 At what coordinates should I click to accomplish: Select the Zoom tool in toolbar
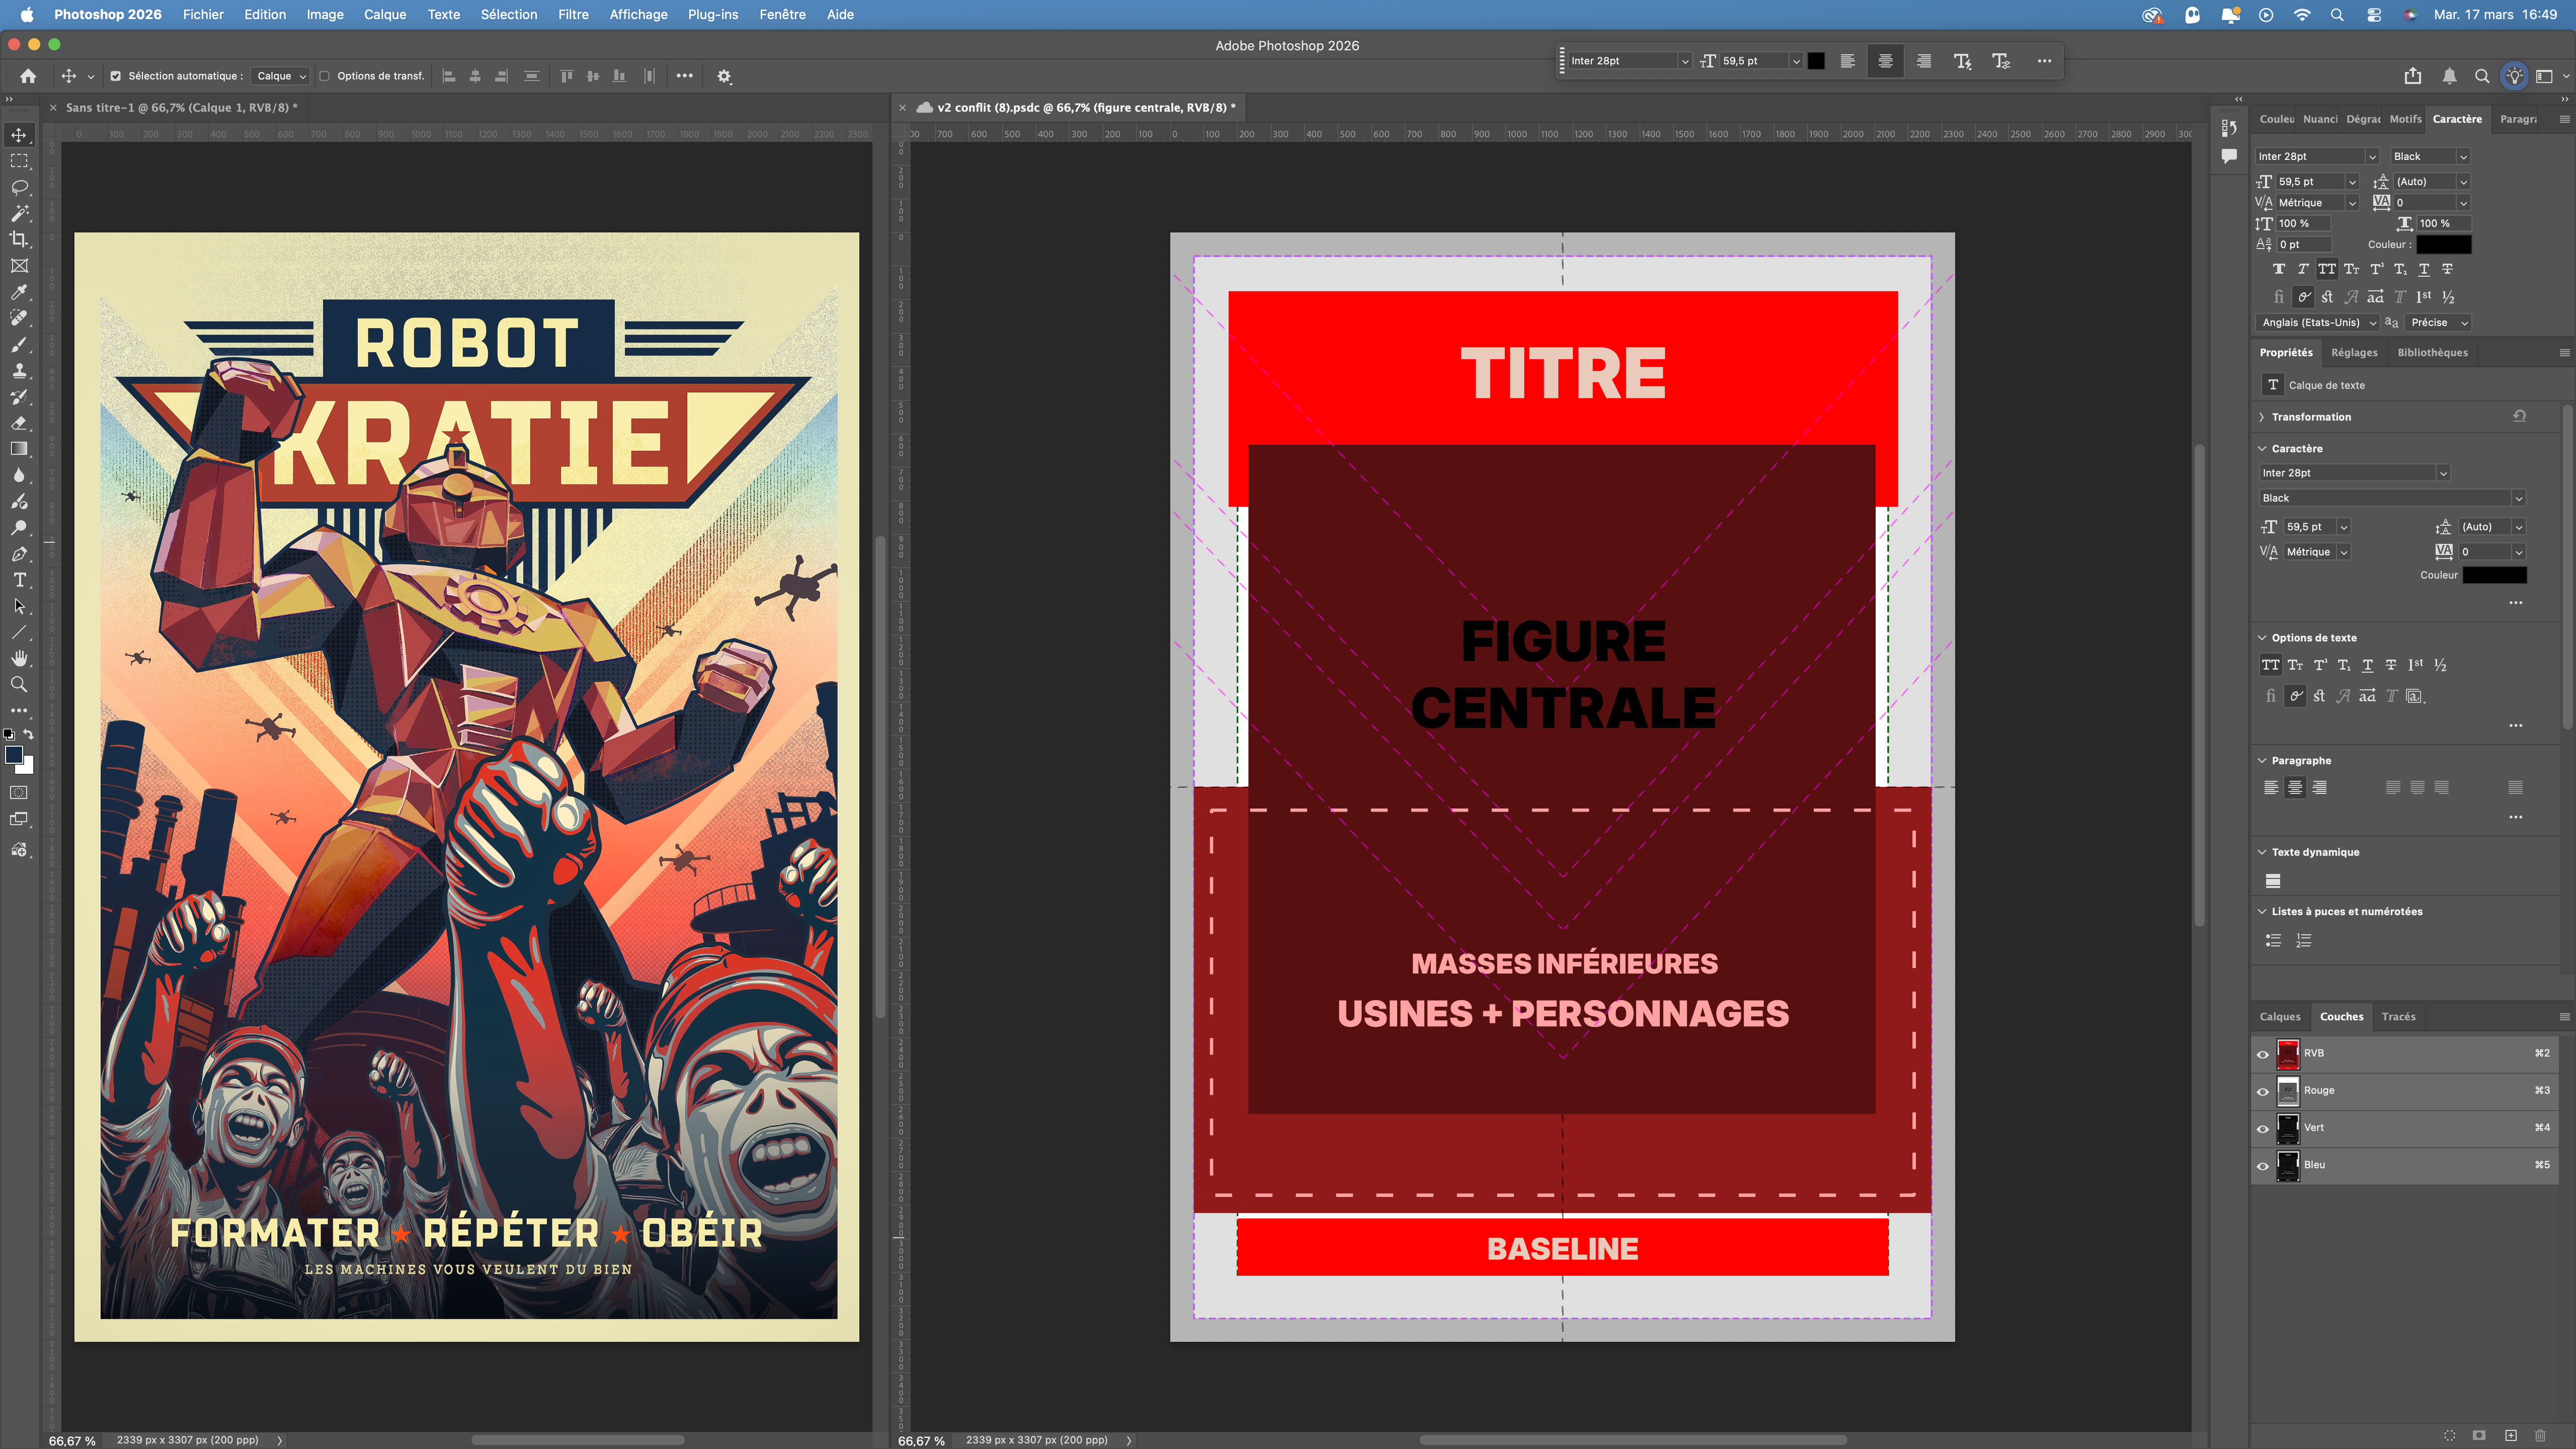click(x=19, y=685)
